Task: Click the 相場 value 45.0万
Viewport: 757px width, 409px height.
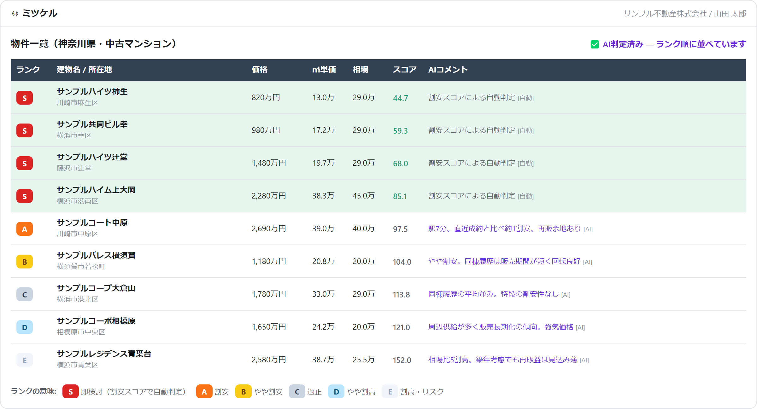Action: coord(364,196)
